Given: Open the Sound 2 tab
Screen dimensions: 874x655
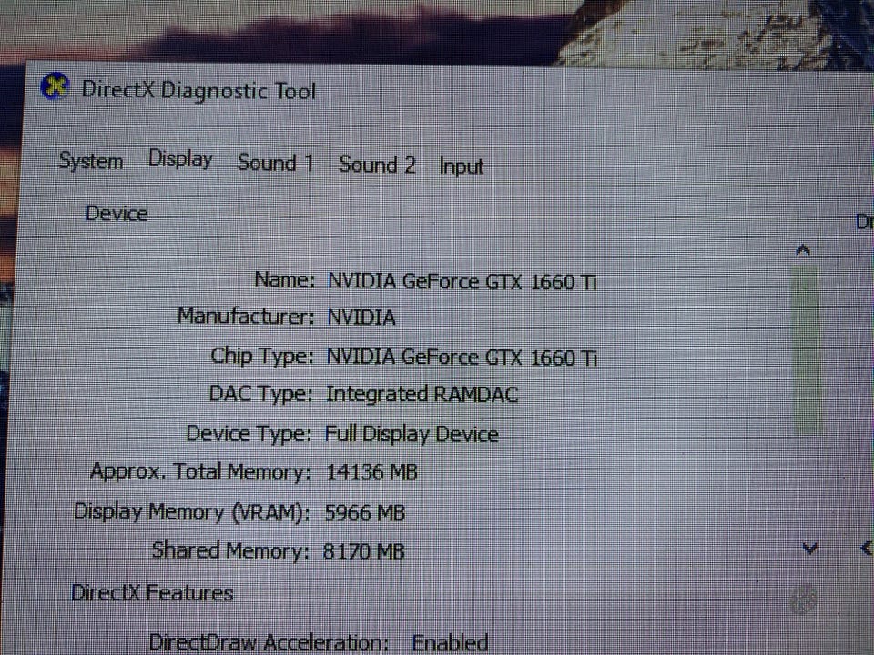Looking at the screenshot, I should click(377, 165).
